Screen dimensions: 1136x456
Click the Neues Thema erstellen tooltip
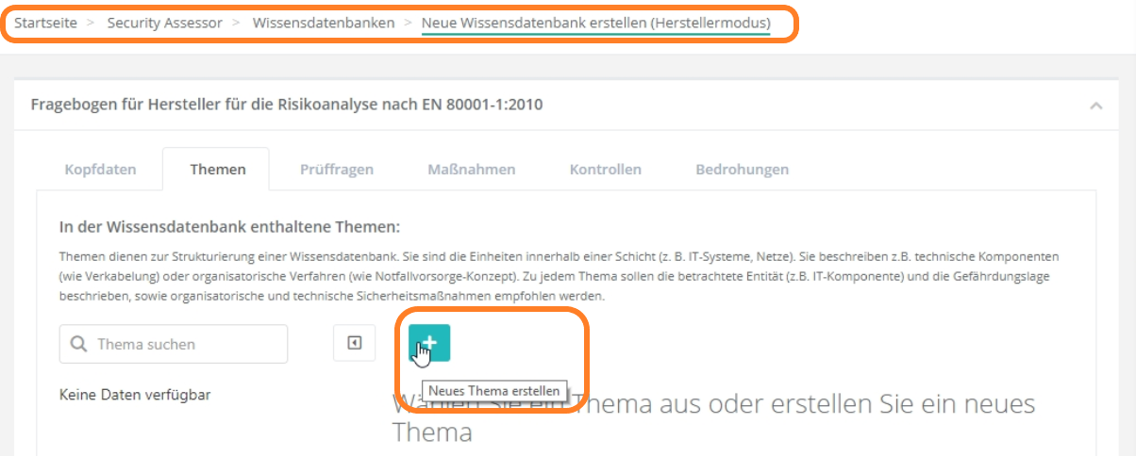click(x=495, y=391)
